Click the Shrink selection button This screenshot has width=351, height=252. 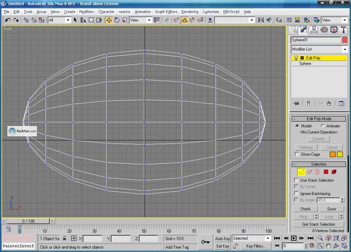click(x=305, y=209)
